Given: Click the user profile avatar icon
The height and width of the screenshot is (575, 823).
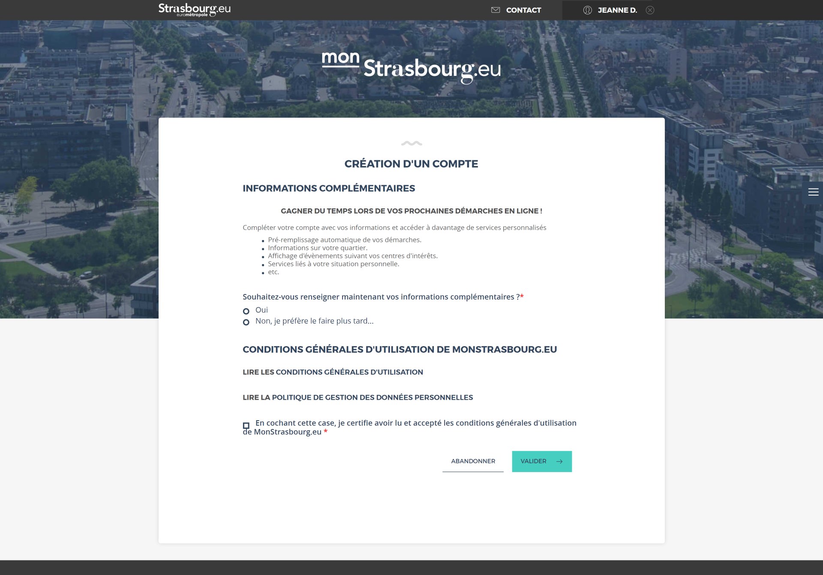Looking at the screenshot, I should coord(587,10).
